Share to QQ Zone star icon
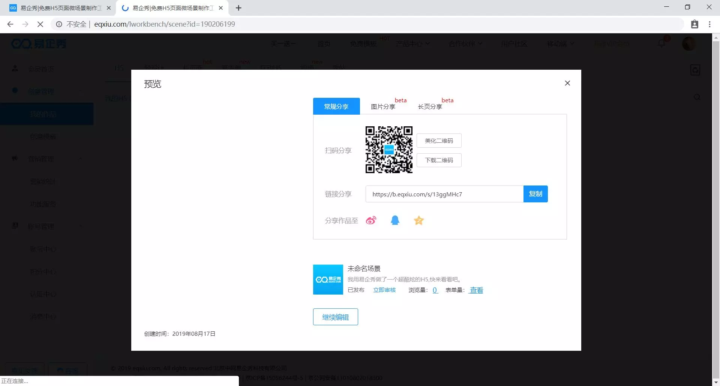This screenshot has height=386, width=720. pyautogui.click(x=418, y=220)
